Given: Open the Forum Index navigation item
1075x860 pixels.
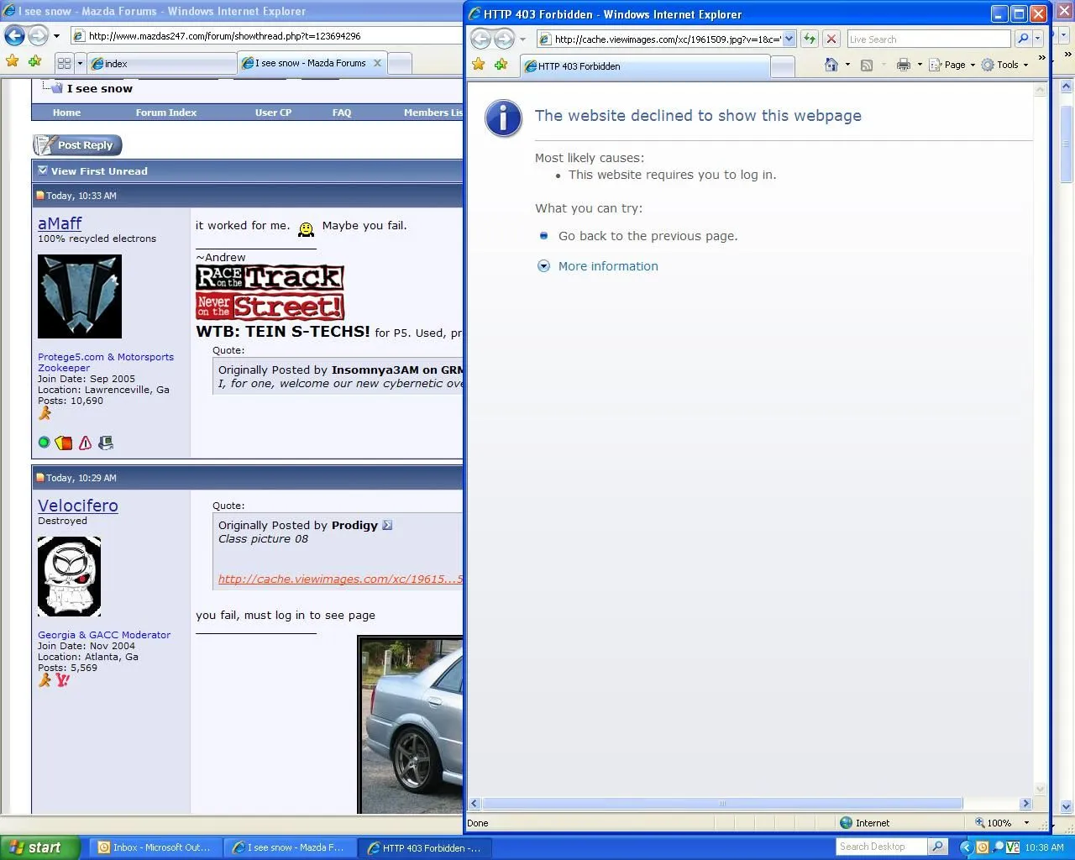Looking at the screenshot, I should pos(166,113).
